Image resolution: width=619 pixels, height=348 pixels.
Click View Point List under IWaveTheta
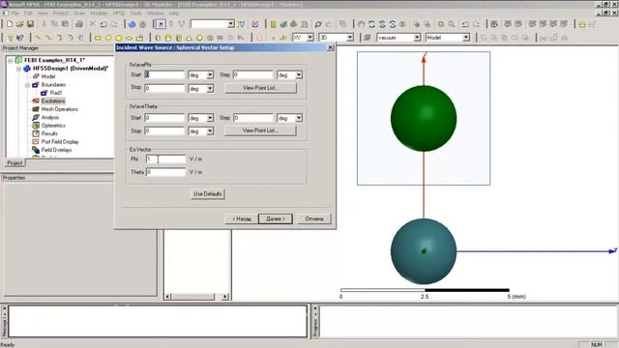pos(260,130)
